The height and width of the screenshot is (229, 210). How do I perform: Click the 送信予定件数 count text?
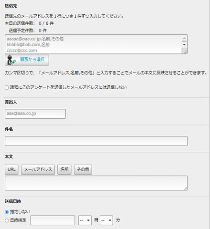coord(28,31)
